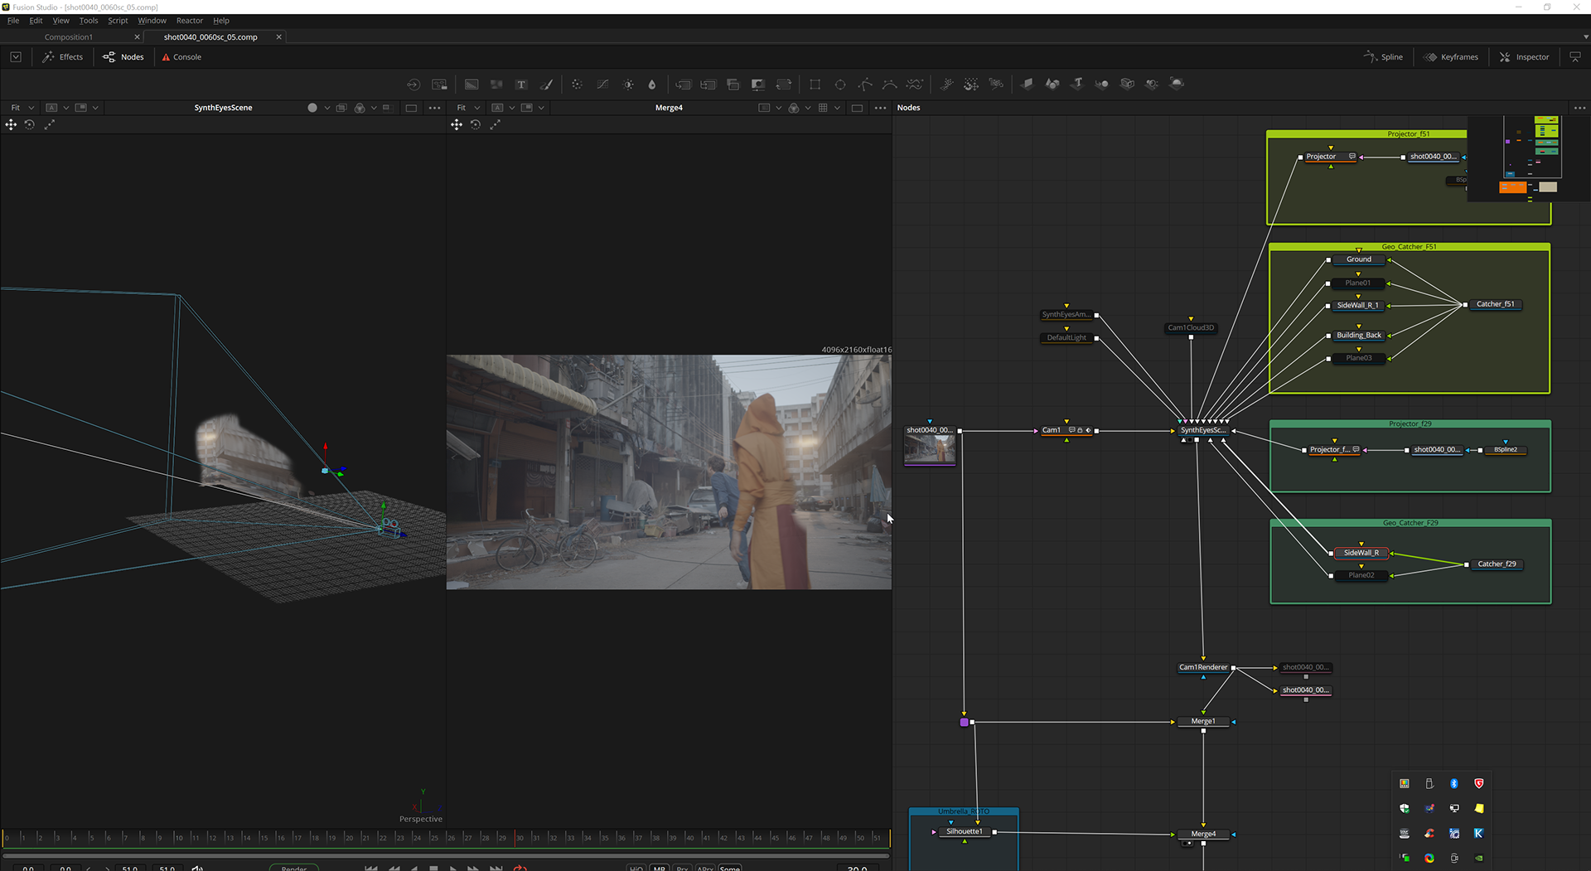This screenshot has height=871, width=1591.
Task: Open Merge4 viewer options three-dot menu
Action: (x=880, y=108)
